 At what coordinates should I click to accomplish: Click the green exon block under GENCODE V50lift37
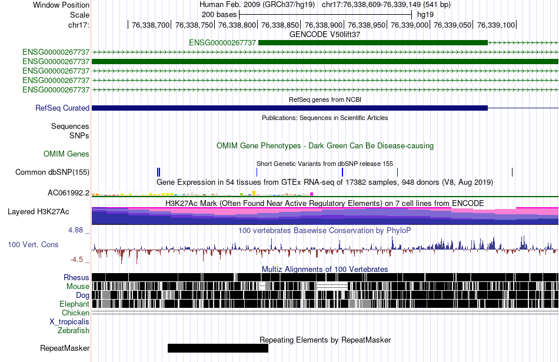coord(373,43)
